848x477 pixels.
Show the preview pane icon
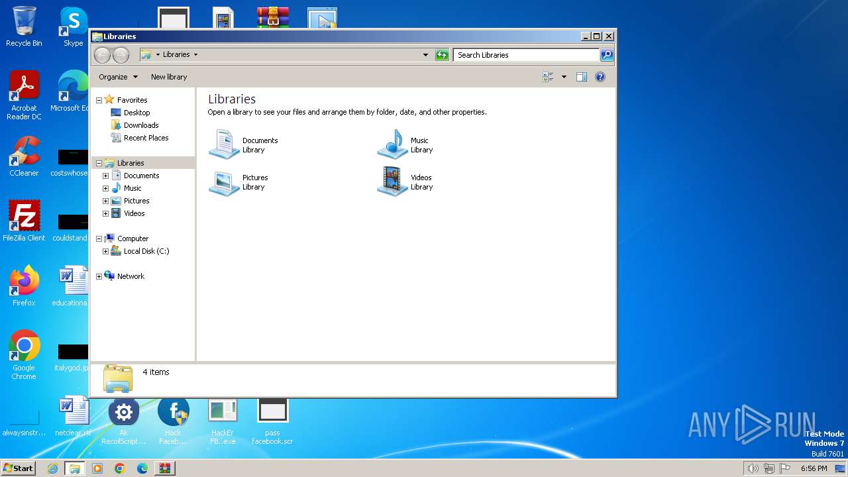582,77
